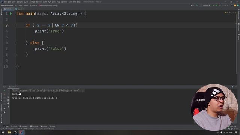Select the Hello.kt tab in Run panel

(x=13, y=87)
